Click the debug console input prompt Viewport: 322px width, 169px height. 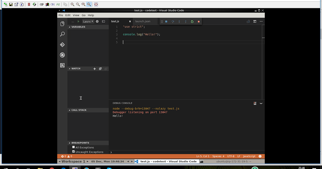click(187, 152)
